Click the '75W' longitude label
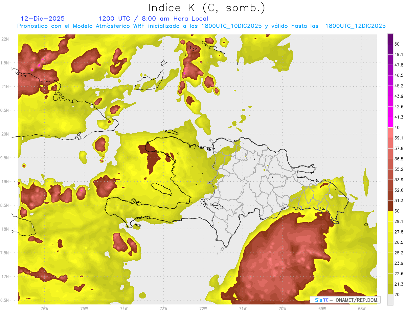The image size is (406, 313). pyautogui.click(x=84, y=309)
